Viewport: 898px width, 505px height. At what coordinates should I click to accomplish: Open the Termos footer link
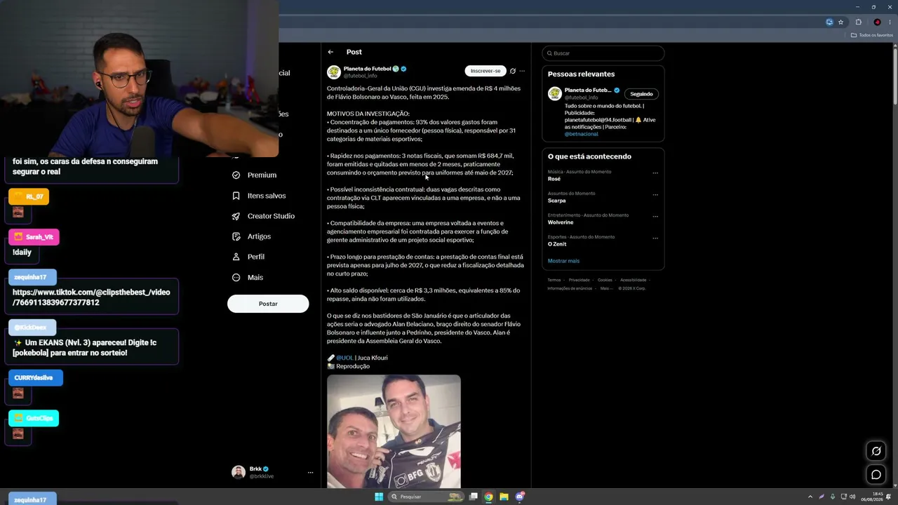554,280
